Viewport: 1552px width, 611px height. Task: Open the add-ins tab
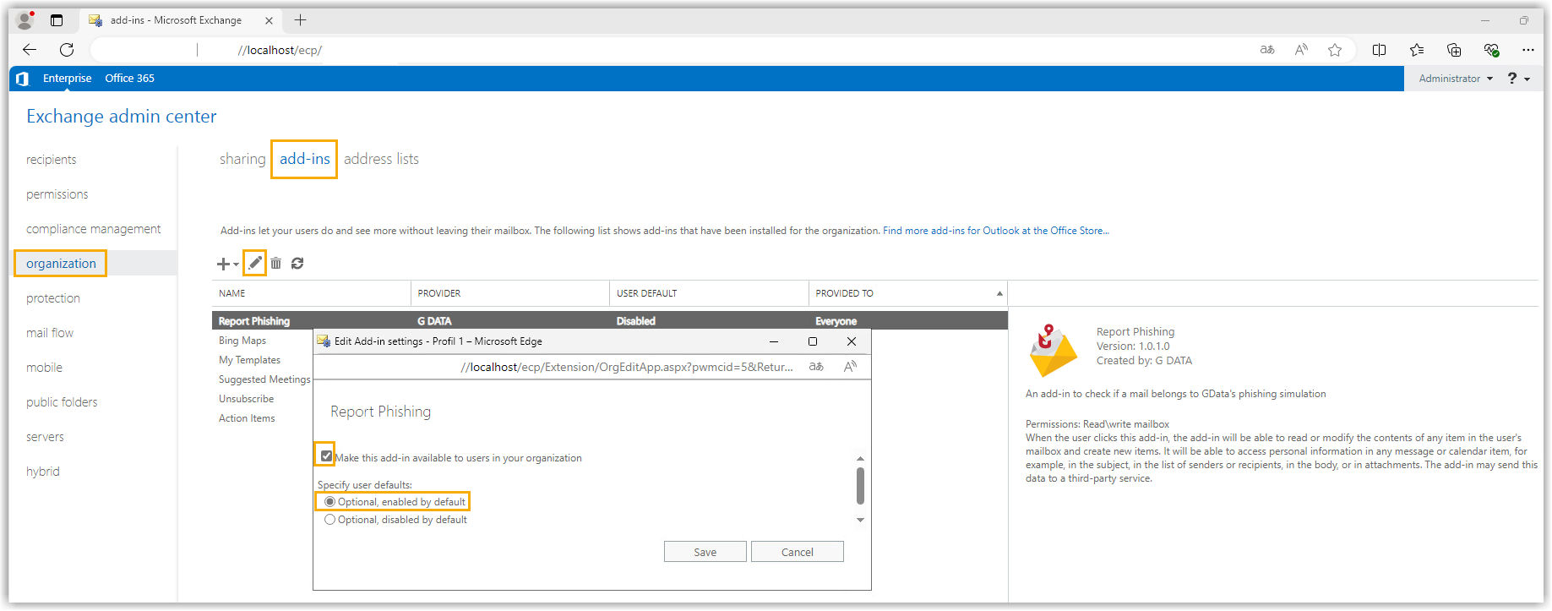pos(305,159)
